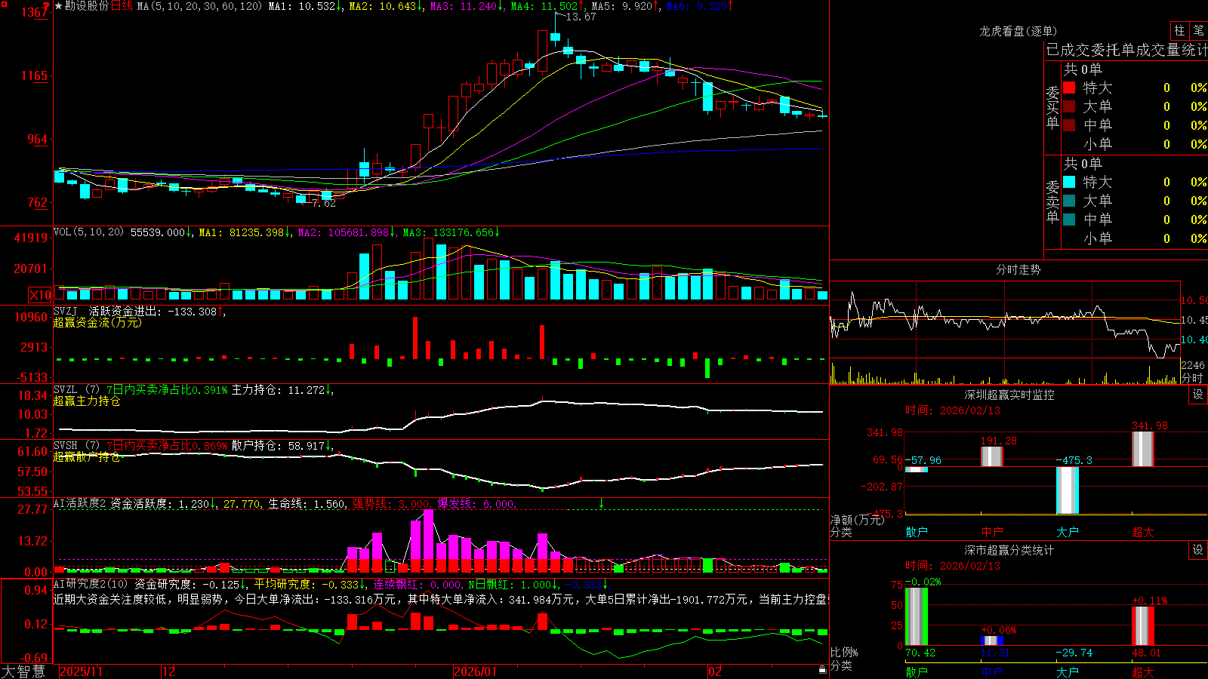
Task: Click the teal 中单 sell order swatch
Action: click(1069, 220)
